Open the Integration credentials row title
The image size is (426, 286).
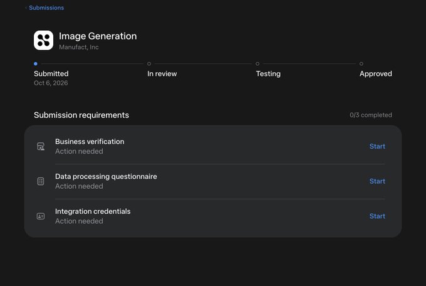pos(93,211)
